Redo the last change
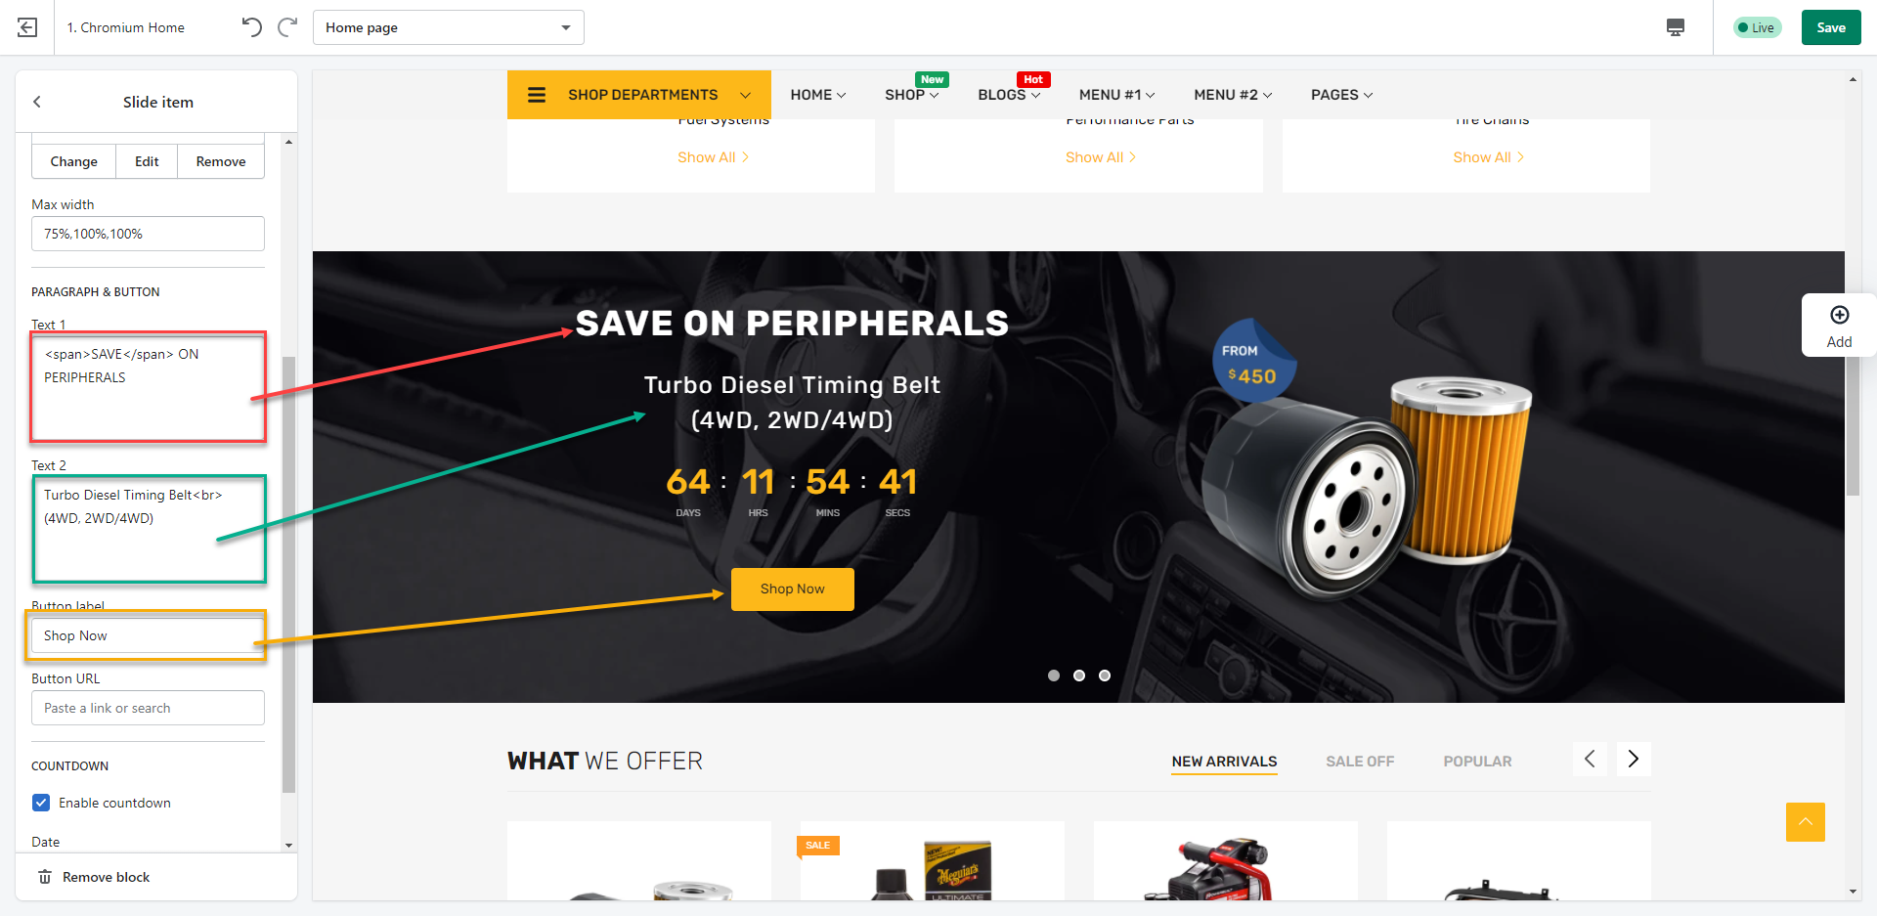Image resolution: width=1877 pixels, height=916 pixels. click(x=287, y=27)
